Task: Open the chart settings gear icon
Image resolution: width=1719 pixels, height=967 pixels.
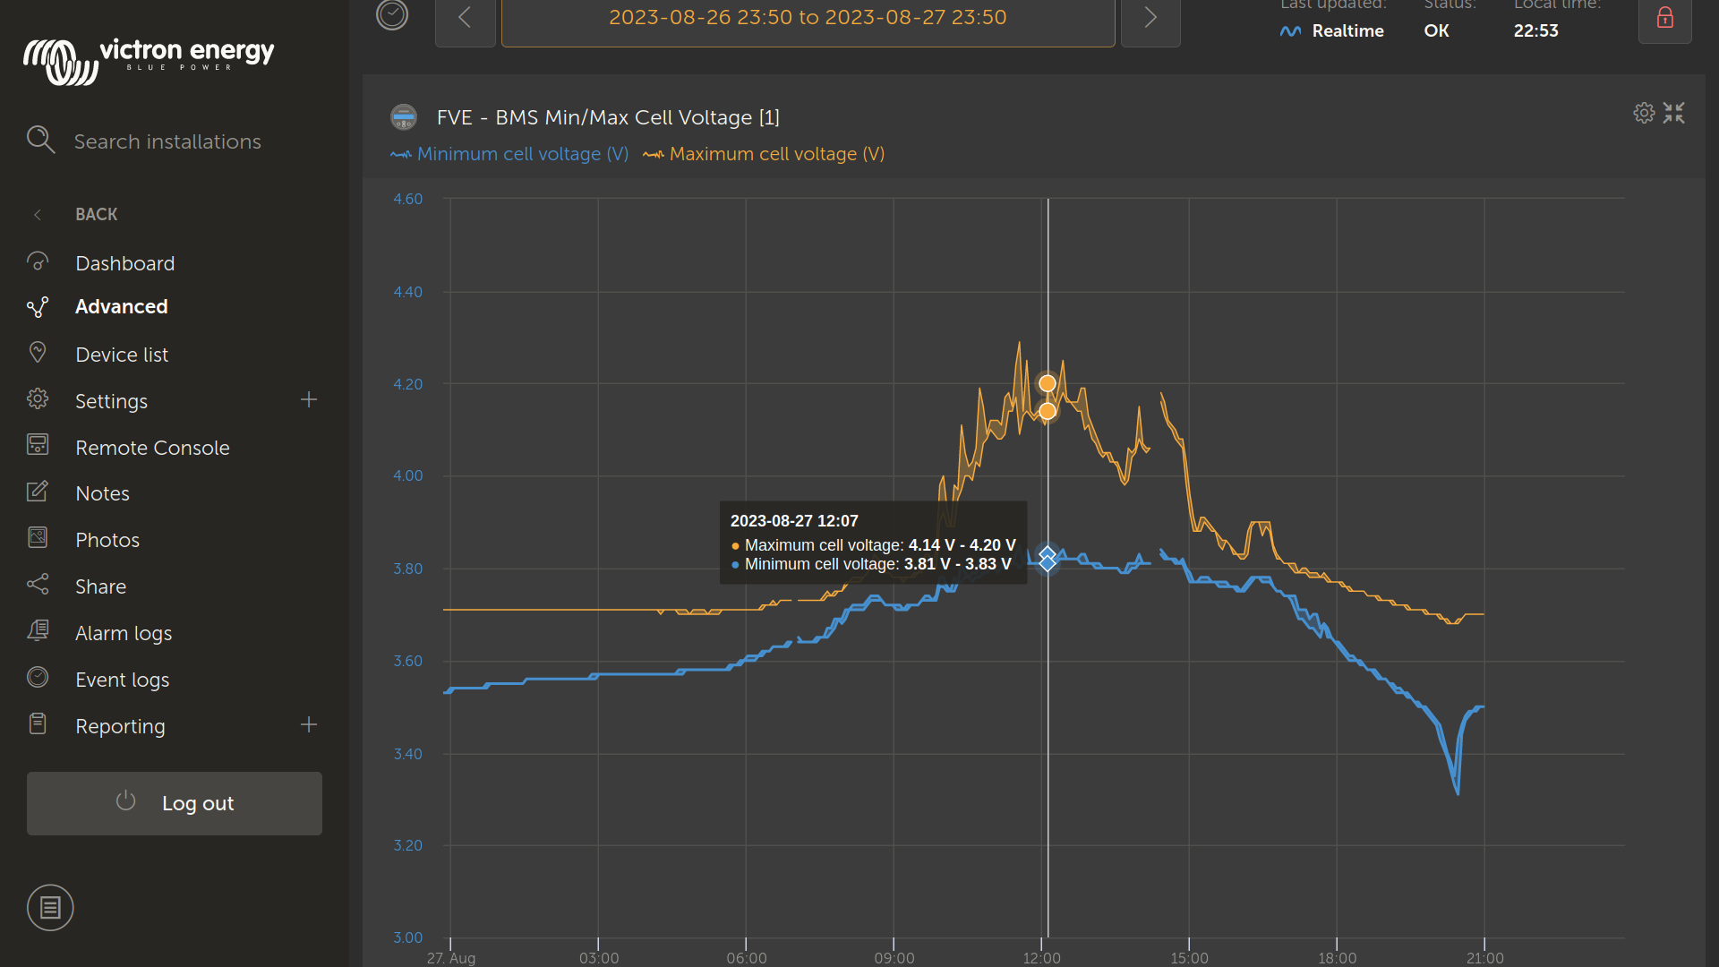Action: point(1644,113)
